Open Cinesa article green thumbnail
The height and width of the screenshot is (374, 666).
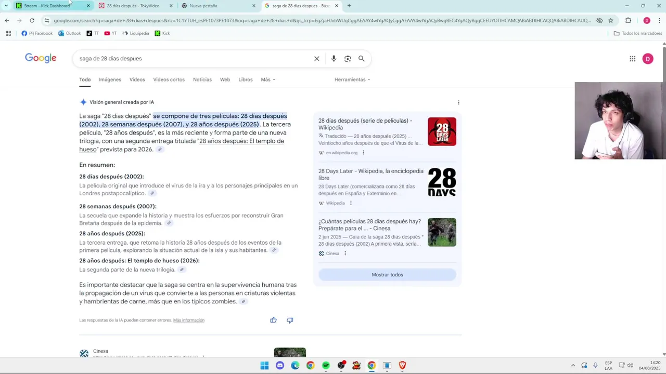[442, 232]
